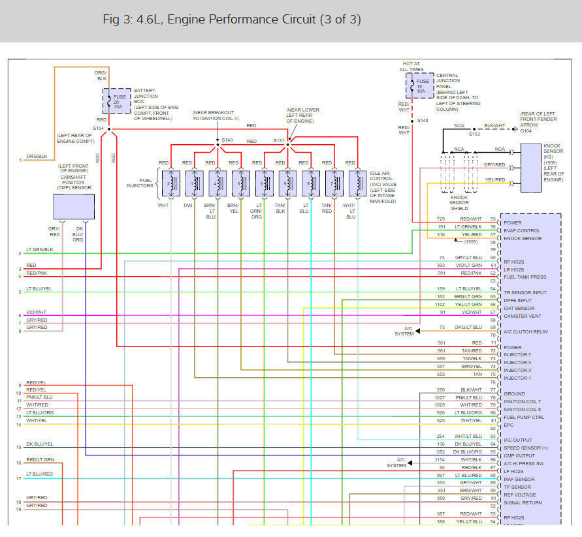Click the CMP OUTPUT pin label
This screenshot has width=582, height=537.
click(x=519, y=456)
